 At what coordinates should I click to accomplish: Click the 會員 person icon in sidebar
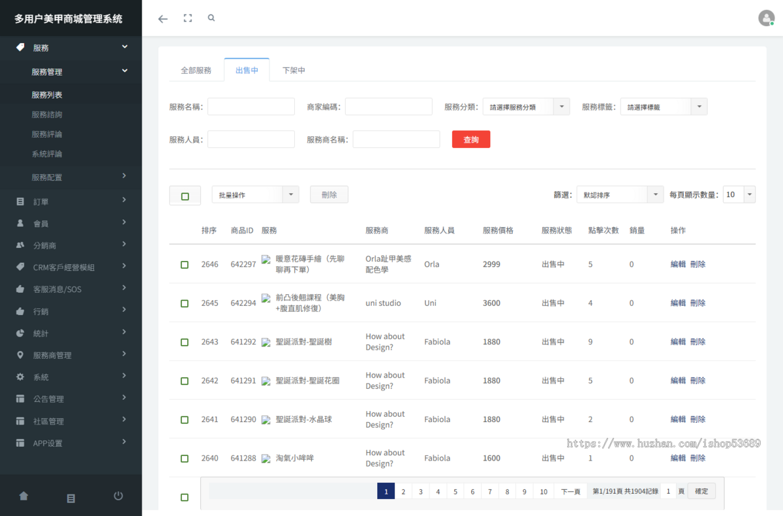click(x=20, y=223)
